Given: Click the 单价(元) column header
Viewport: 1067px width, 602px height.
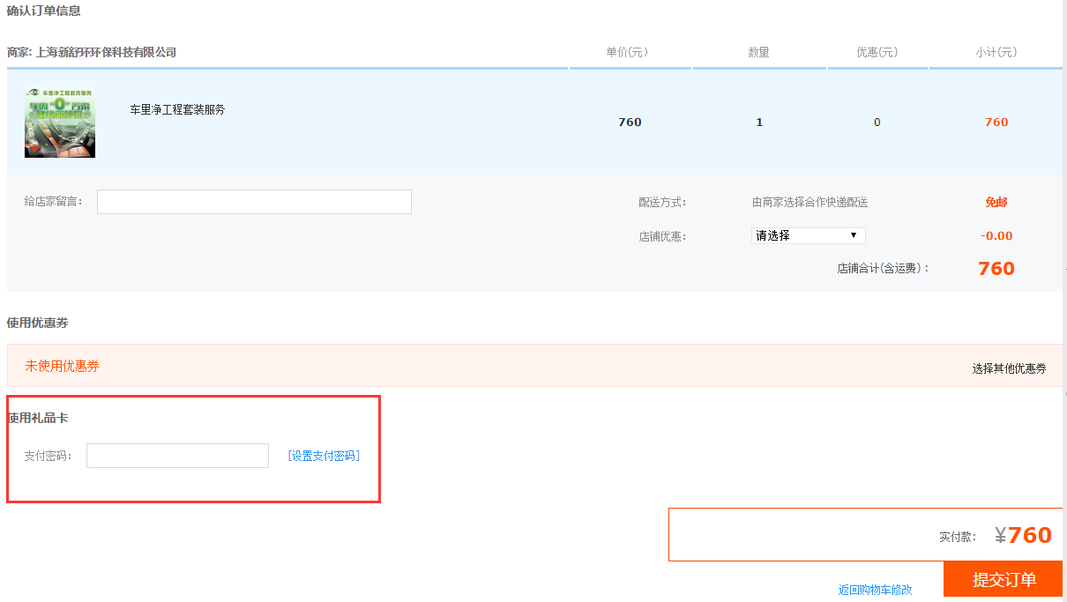Looking at the screenshot, I should 627,52.
